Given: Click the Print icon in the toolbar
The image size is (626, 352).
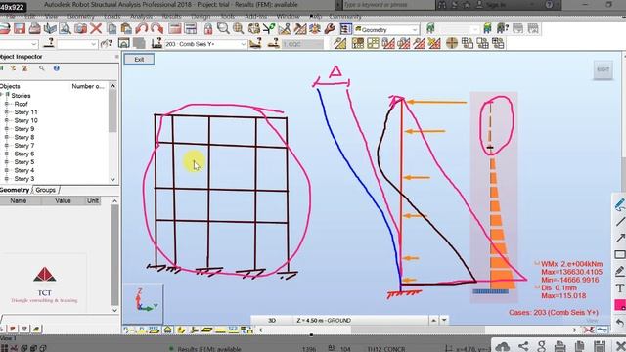Looking at the screenshot, I should (35, 28).
